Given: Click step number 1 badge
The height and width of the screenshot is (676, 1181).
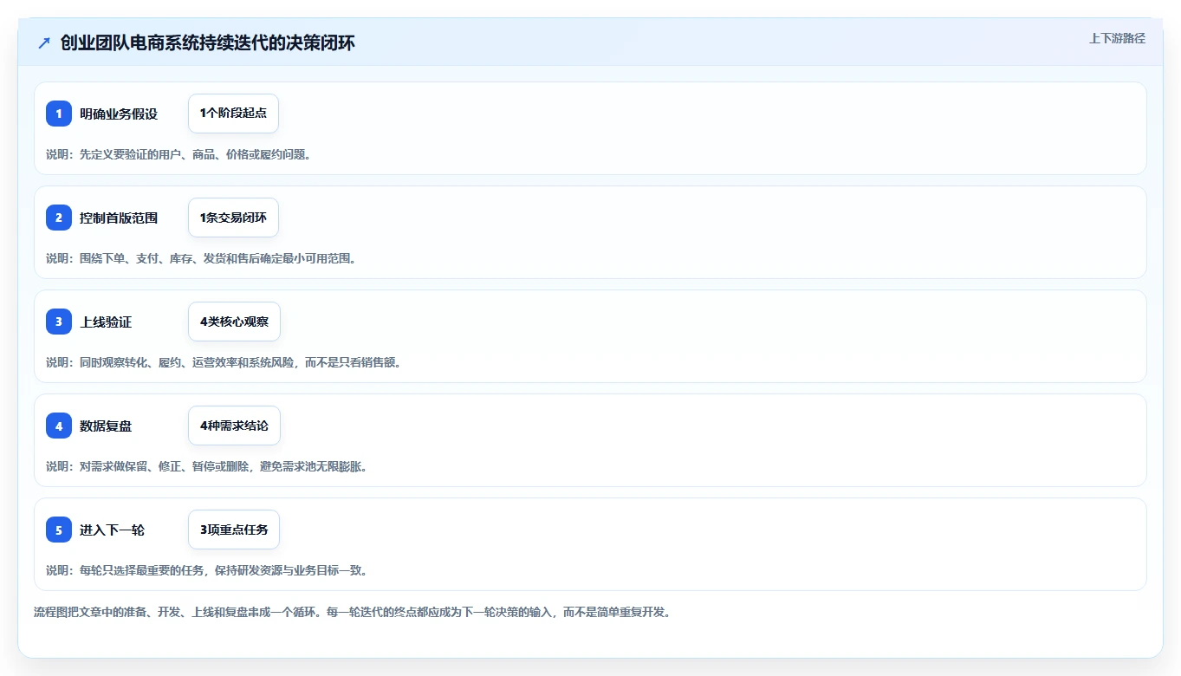Looking at the screenshot, I should pyautogui.click(x=59, y=114).
